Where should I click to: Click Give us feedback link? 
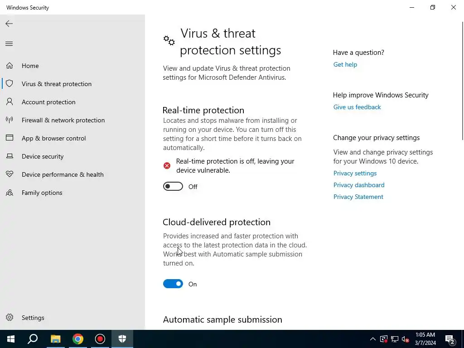click(357, 107)
